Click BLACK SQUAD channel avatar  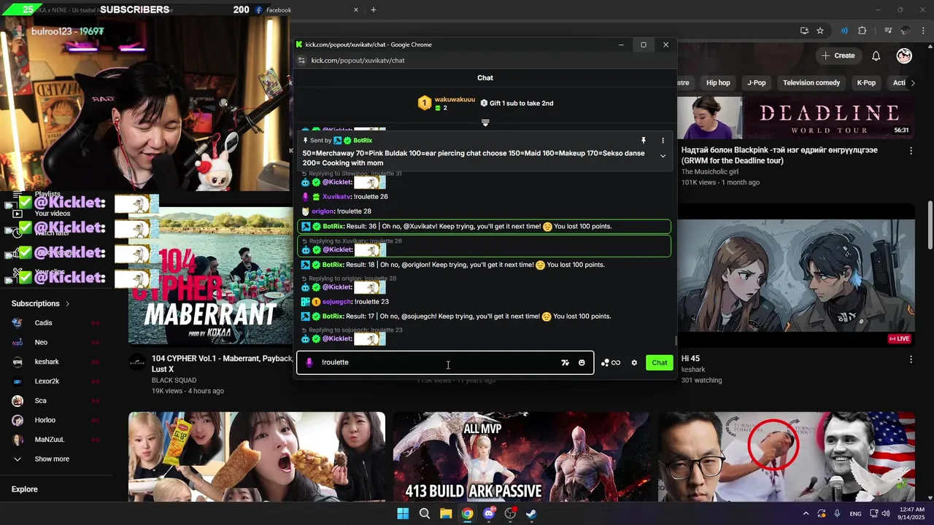(x=137, y=362)
